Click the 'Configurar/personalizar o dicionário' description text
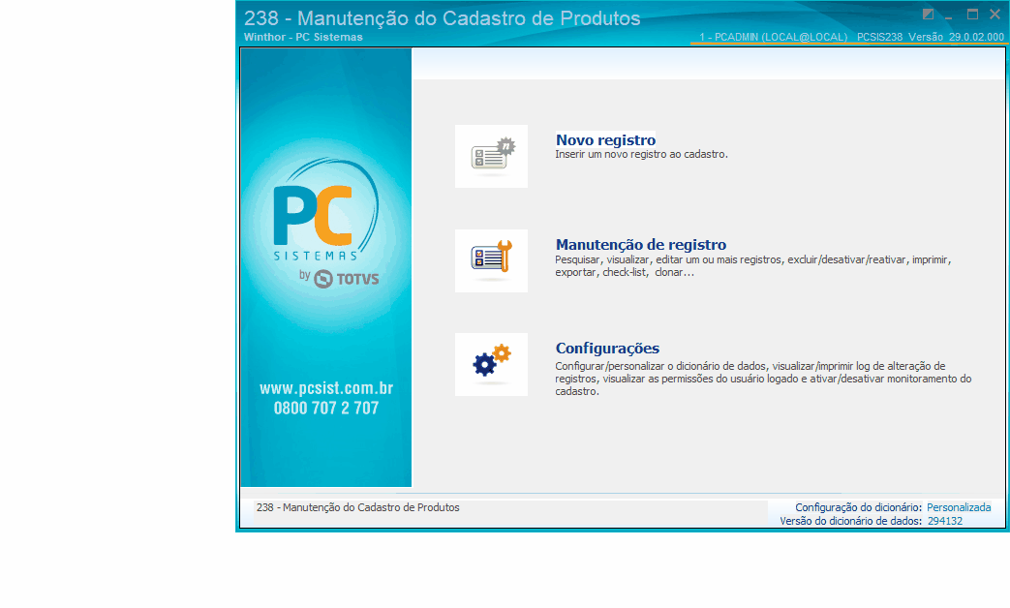This screenshot has height=608, width=1010. (x=763, y=379)
